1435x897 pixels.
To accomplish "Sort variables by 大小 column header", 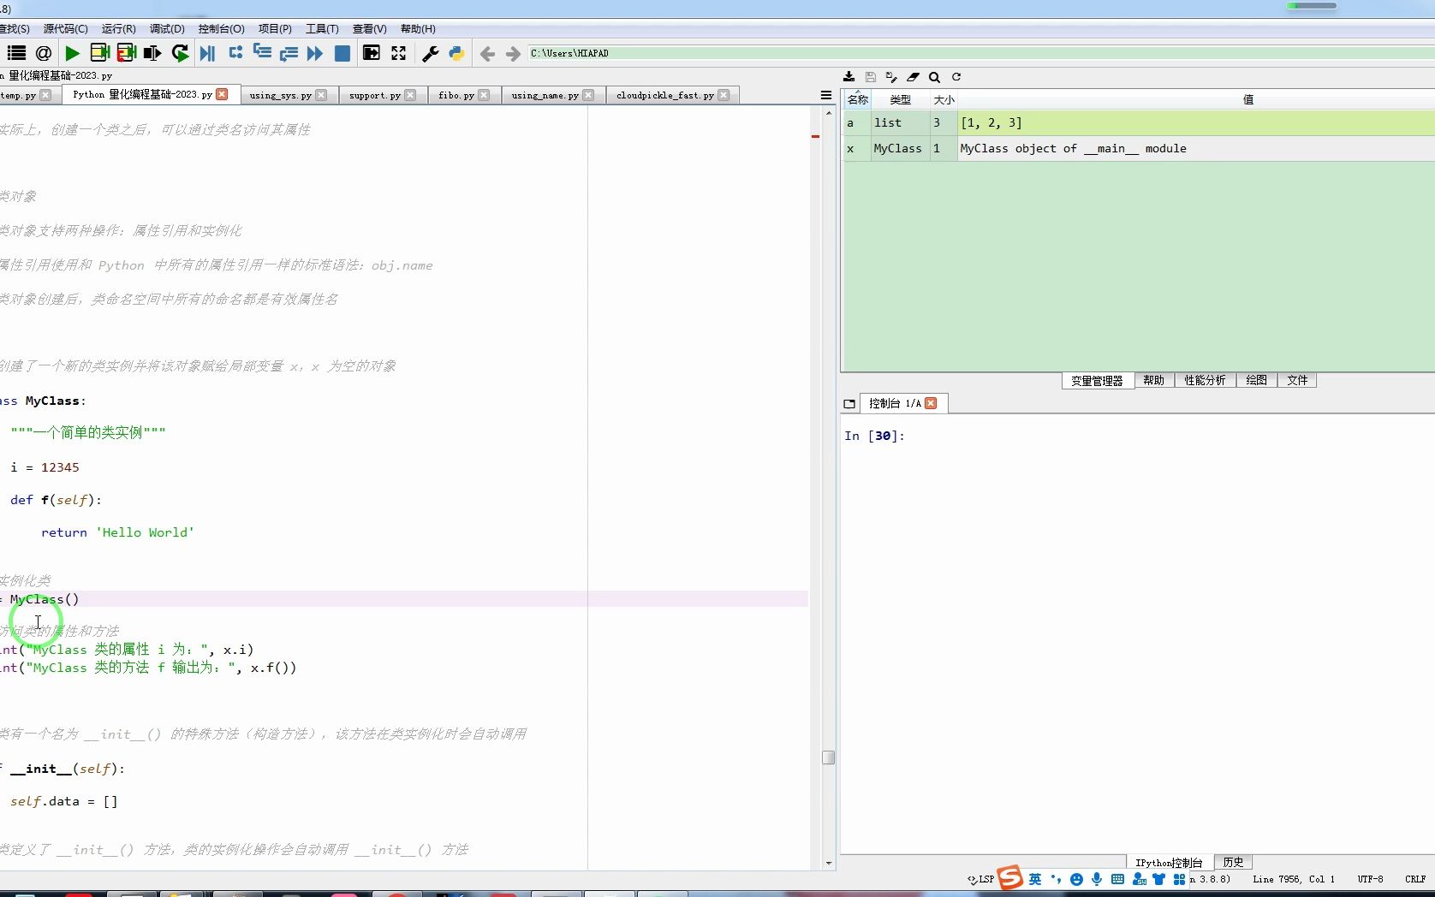I will tap(944, 99).
